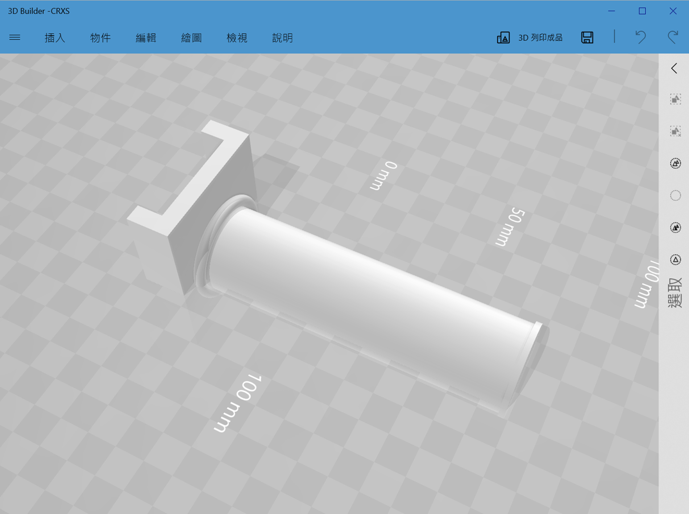Collapse the right sidebar with the chevron
The height and width of the screenshot is (514, 689).
[674, 68]
